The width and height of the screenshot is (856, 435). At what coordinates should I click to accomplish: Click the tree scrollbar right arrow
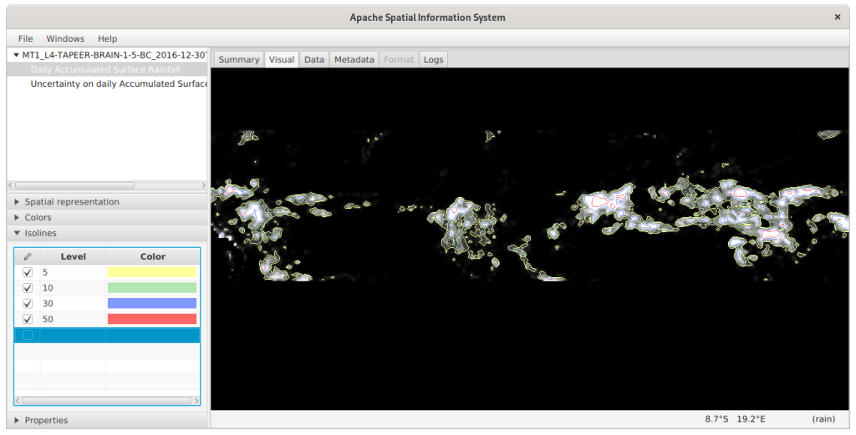(x=204, y=186)
